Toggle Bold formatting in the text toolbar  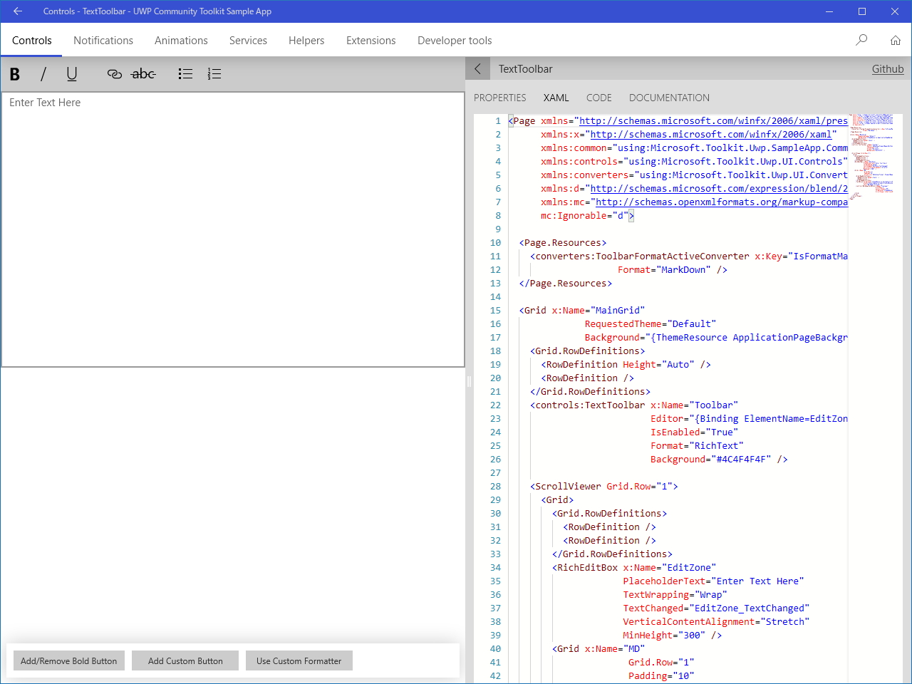(14, 73)
